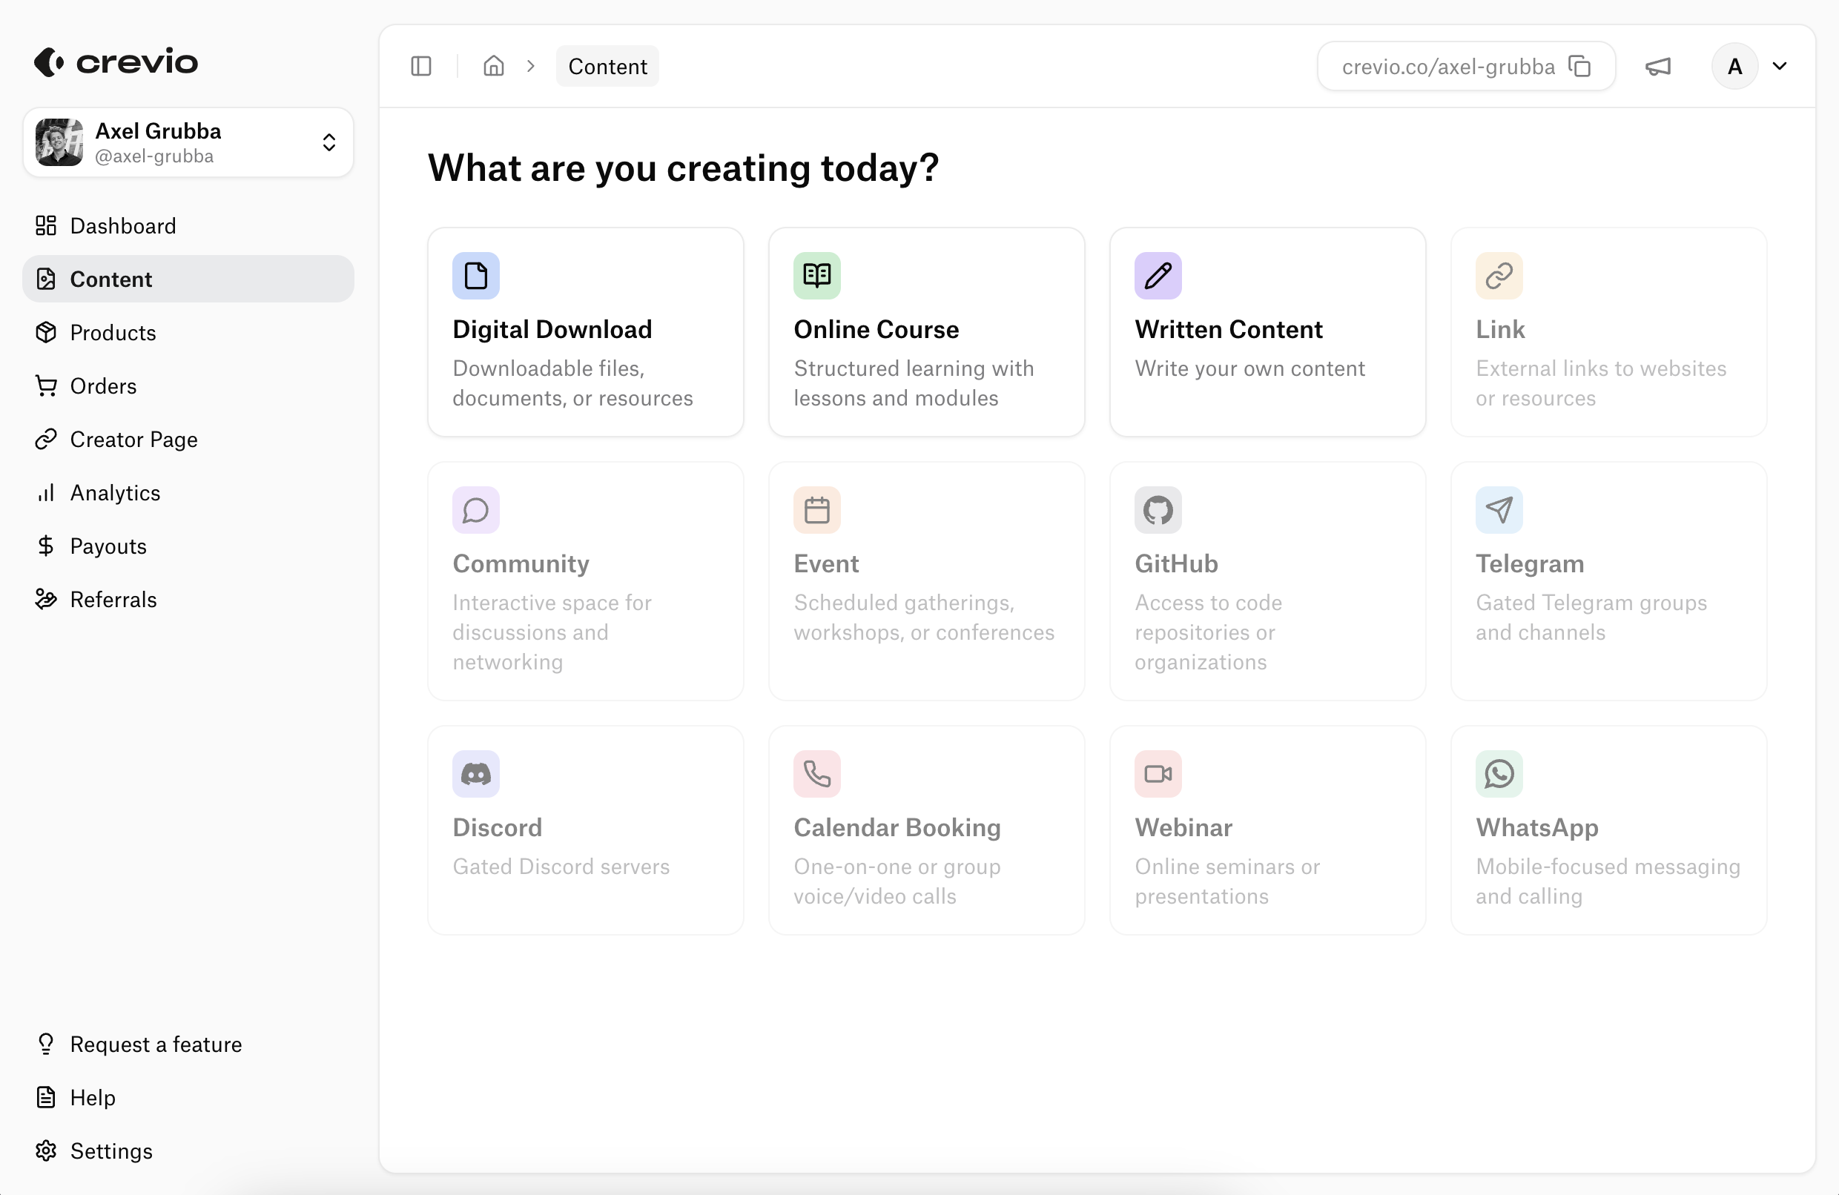Open Settings from the sidebar

pos(110,1151)
